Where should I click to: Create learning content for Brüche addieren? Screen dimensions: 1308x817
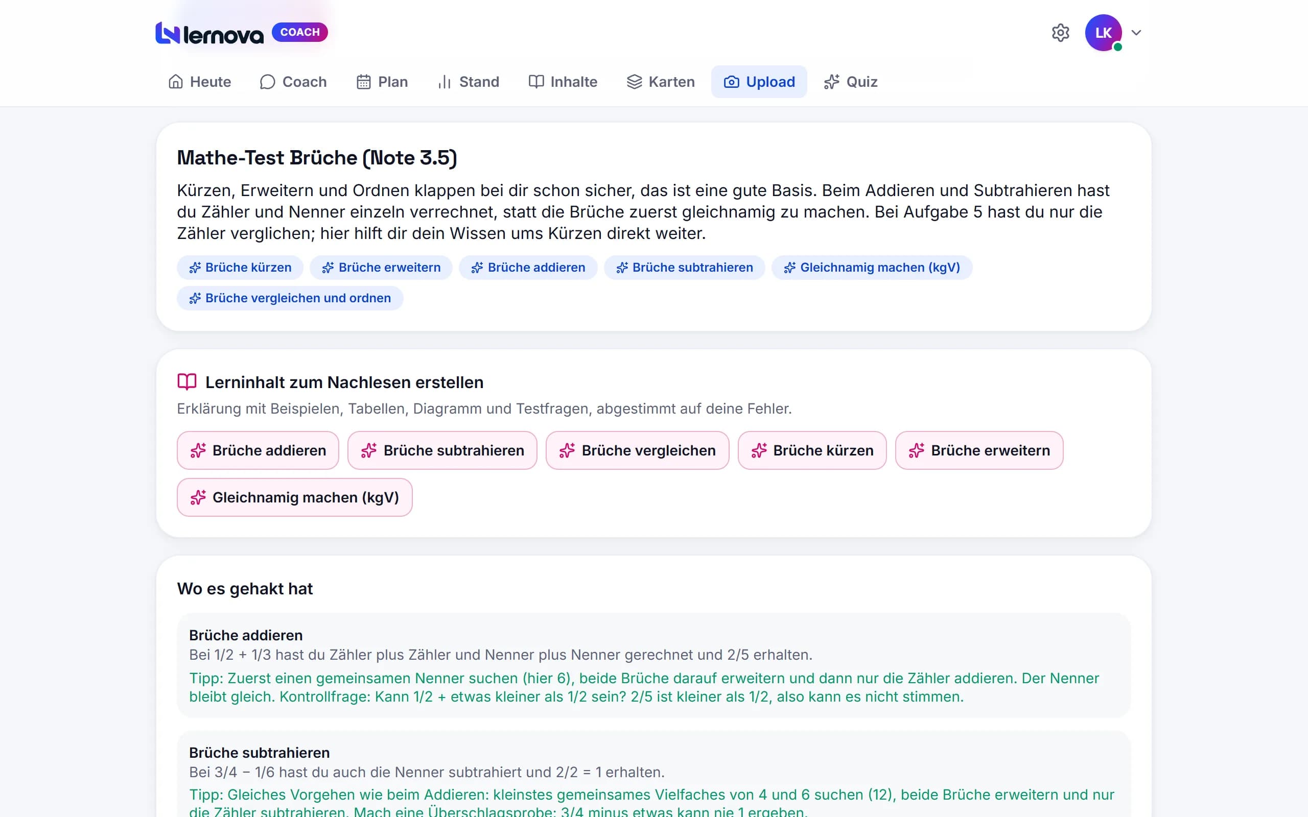[x=258, y=450]
